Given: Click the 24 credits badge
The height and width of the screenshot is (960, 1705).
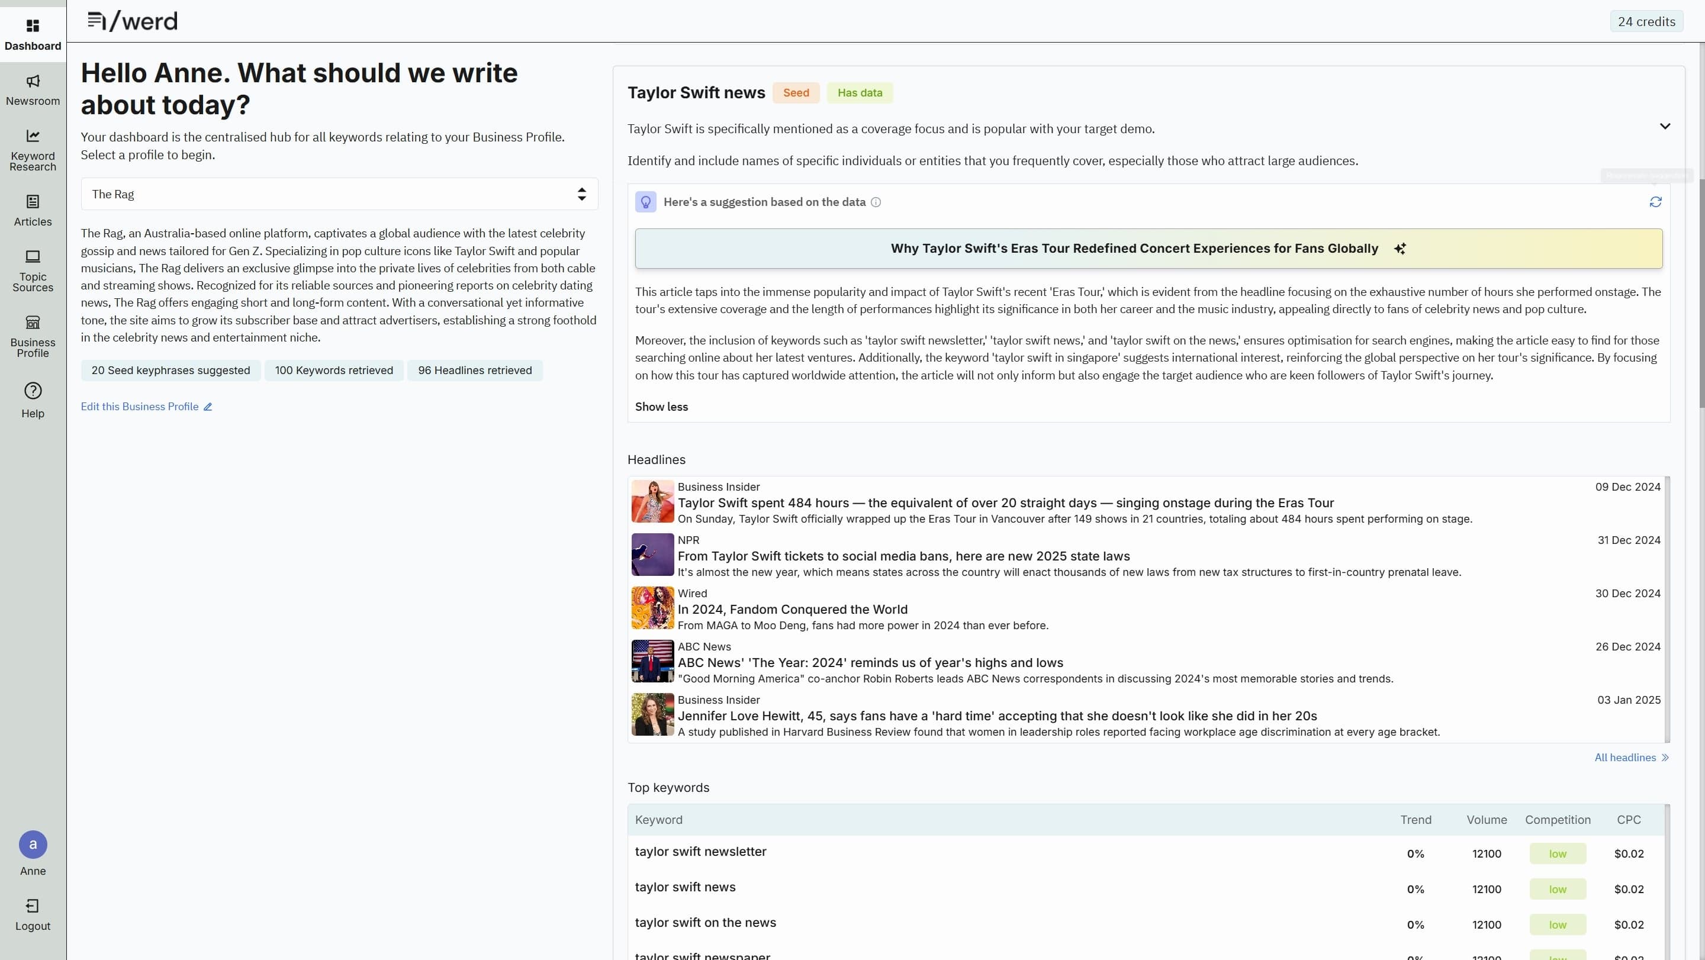Looking at the screenshot, I should point(1646,21).
